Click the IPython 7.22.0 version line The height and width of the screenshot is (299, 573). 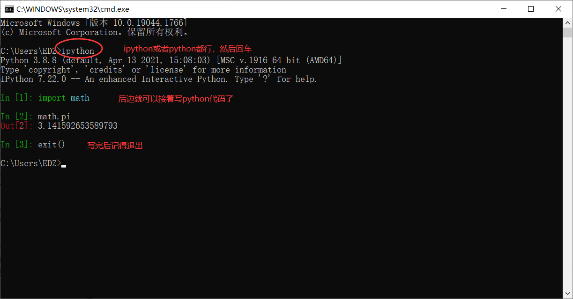tap(159, 79)
